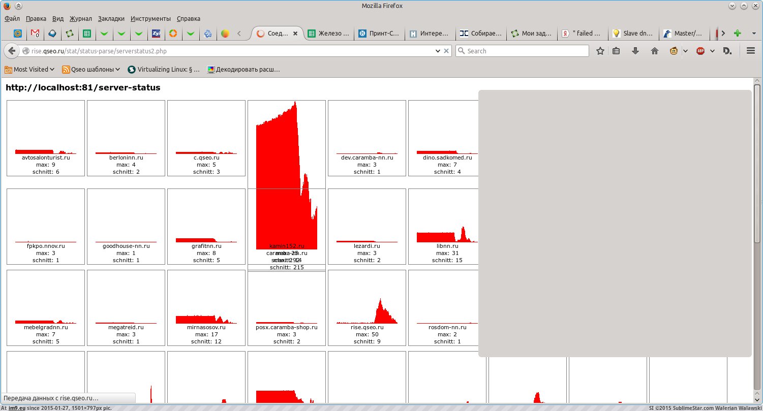Click the Adblock Plus icon
The image size is (763, 411).
click(700, 51)
